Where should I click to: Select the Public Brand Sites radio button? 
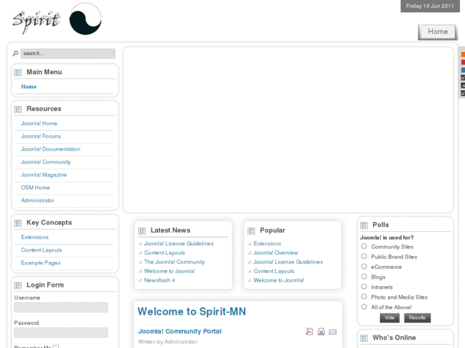click(x=364, y=257)
